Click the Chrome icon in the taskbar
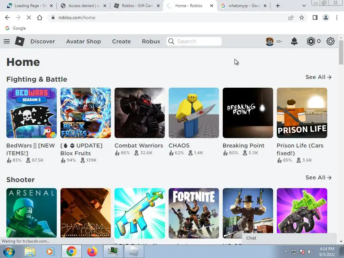Image resolution: width=344 pixels, height=258 pixels. pyautogui.click(x=71, y=251)
